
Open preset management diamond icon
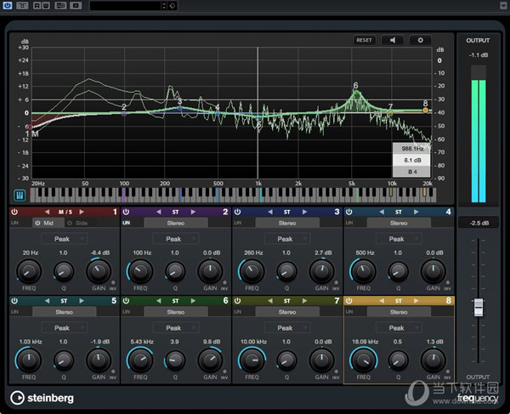click(x=173, y=5)
